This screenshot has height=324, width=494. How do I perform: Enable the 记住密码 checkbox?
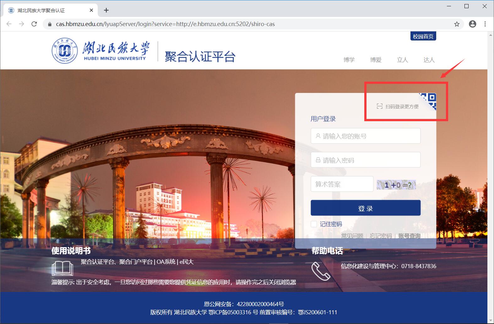tap(314, 224)
